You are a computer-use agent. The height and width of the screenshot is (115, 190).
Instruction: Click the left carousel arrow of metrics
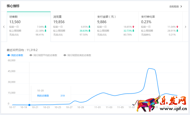point(4,27)
